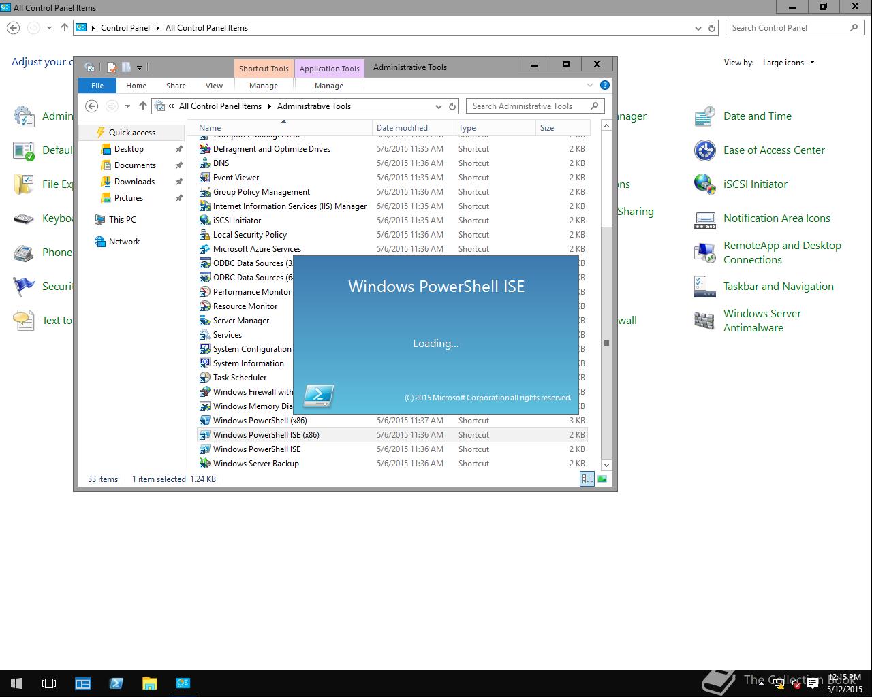Click Windows Start button on taskbar

[16, 683]
